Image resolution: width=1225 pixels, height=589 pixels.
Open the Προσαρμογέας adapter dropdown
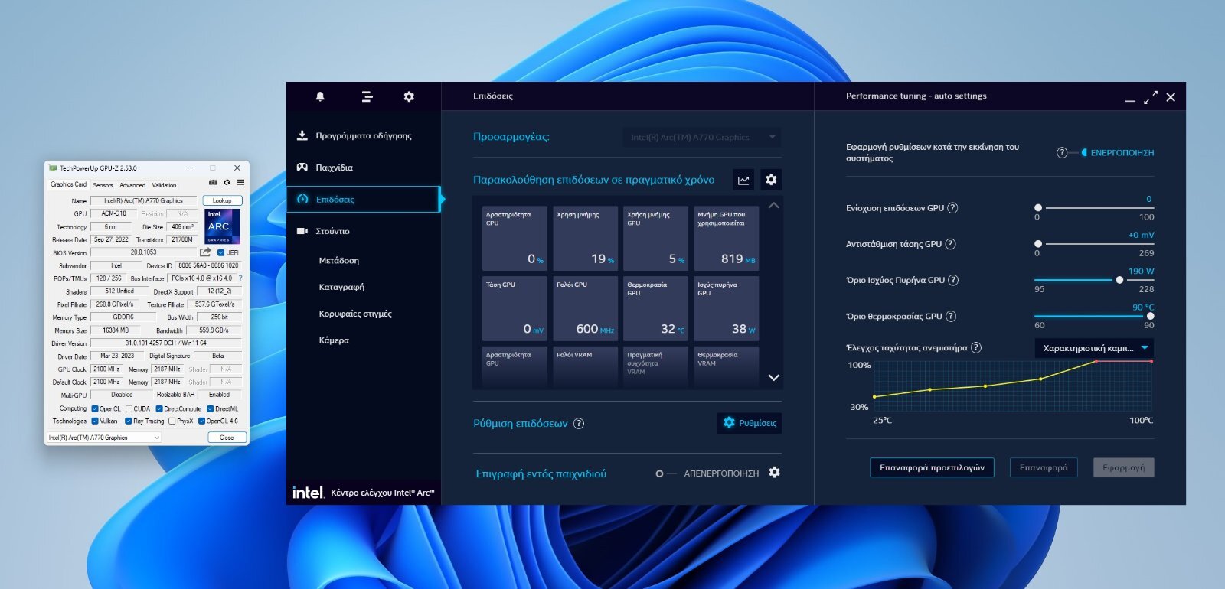click(x=701, y=138)
